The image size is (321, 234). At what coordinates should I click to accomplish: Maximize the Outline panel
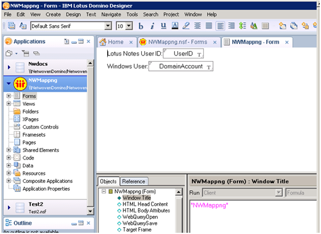point(81,223)
